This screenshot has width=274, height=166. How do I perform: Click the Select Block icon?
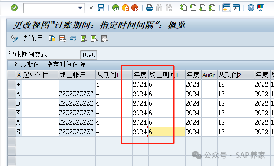(x=94, y=38)
